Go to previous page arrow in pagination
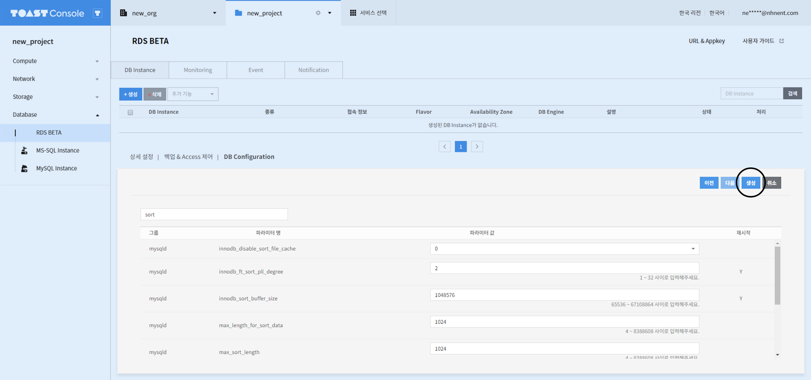 pyautogui.click(x=444, y=146)
